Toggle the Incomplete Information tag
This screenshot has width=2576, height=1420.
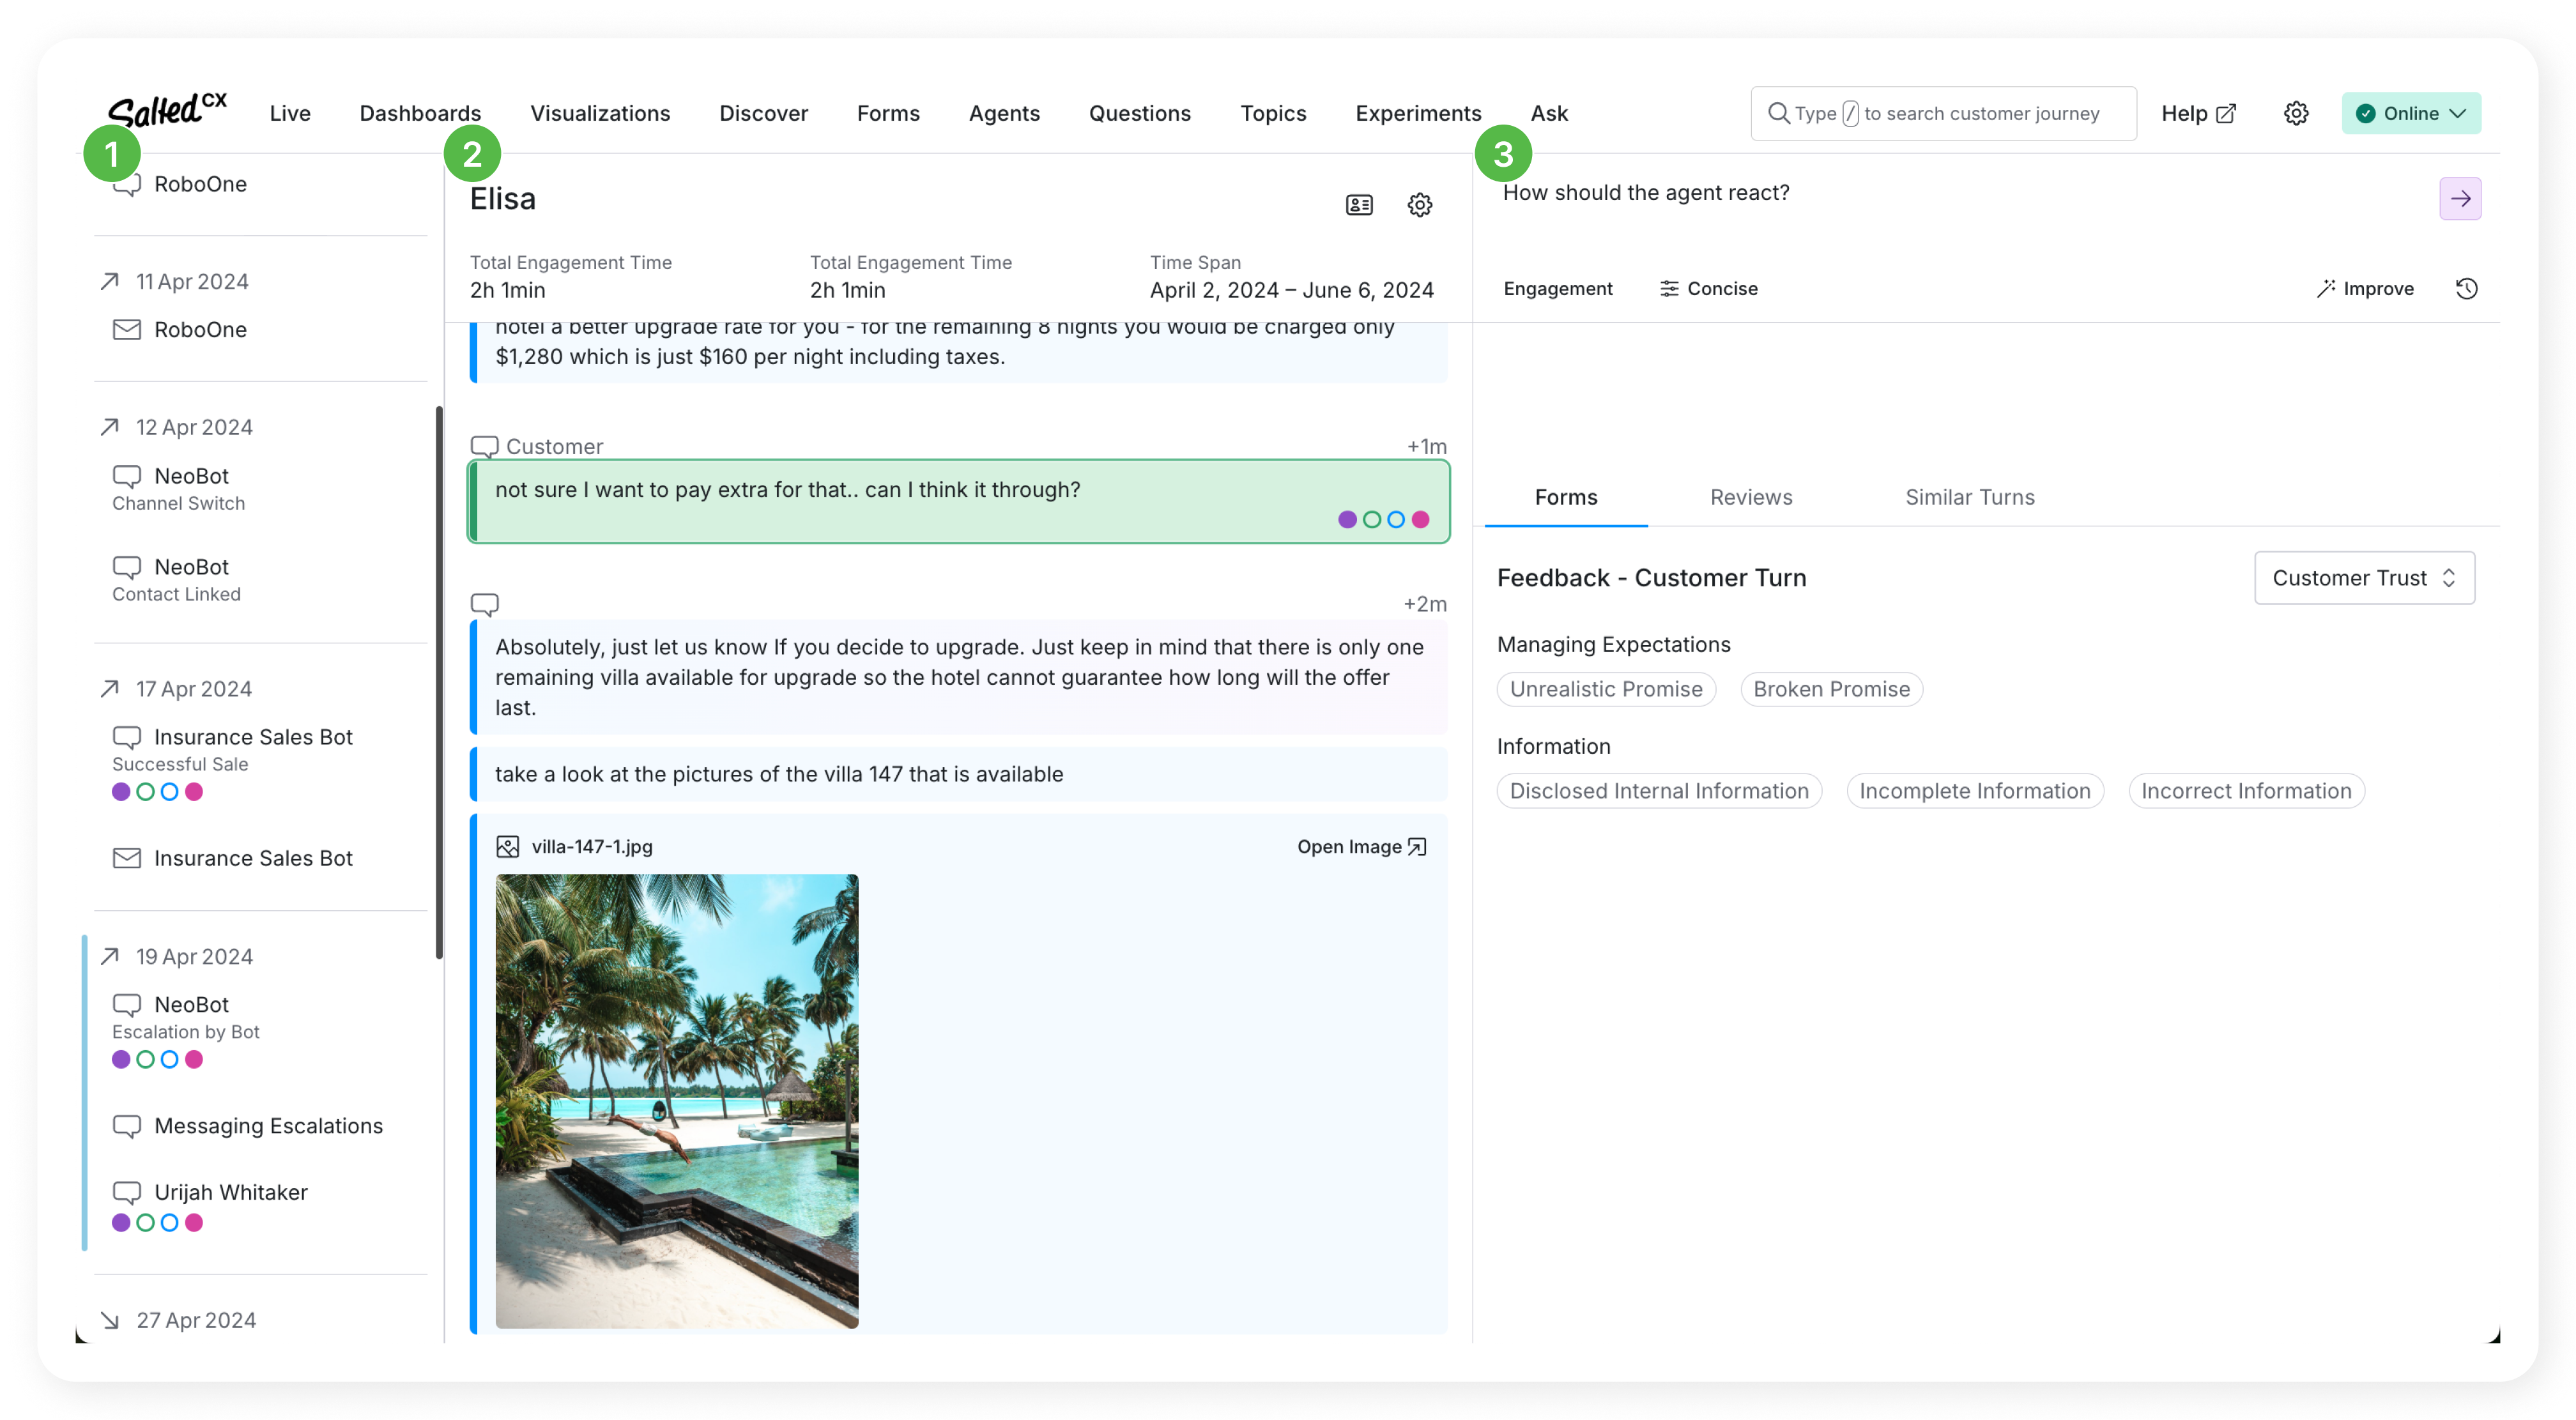[1974, 791]
